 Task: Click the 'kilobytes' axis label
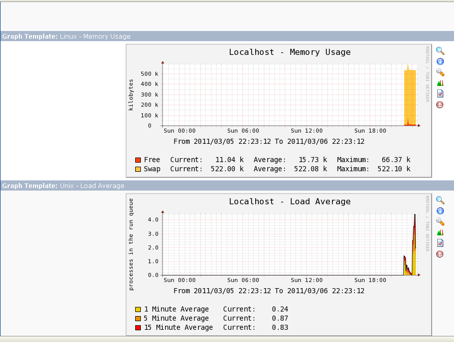pyautogui.click(x=131, y=95)
